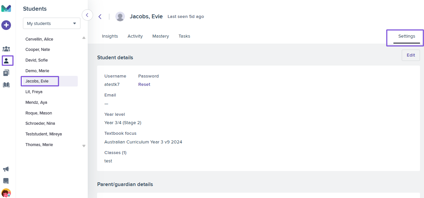Open the tasks document icon in sidebar

tap(6, 73)
